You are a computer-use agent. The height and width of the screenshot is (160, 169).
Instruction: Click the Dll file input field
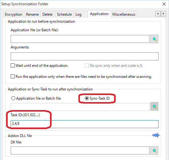click(x=80, y=150)
